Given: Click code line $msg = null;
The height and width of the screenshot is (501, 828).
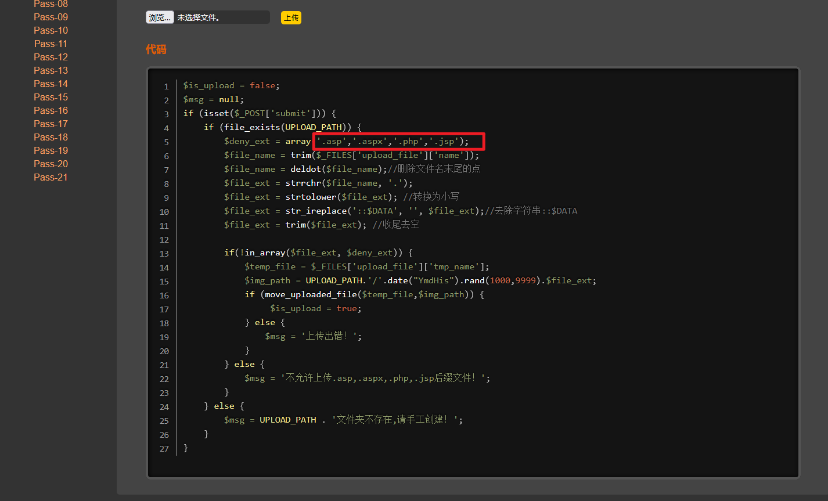Looking at the screenshot, I should click(x=214, y=99).
